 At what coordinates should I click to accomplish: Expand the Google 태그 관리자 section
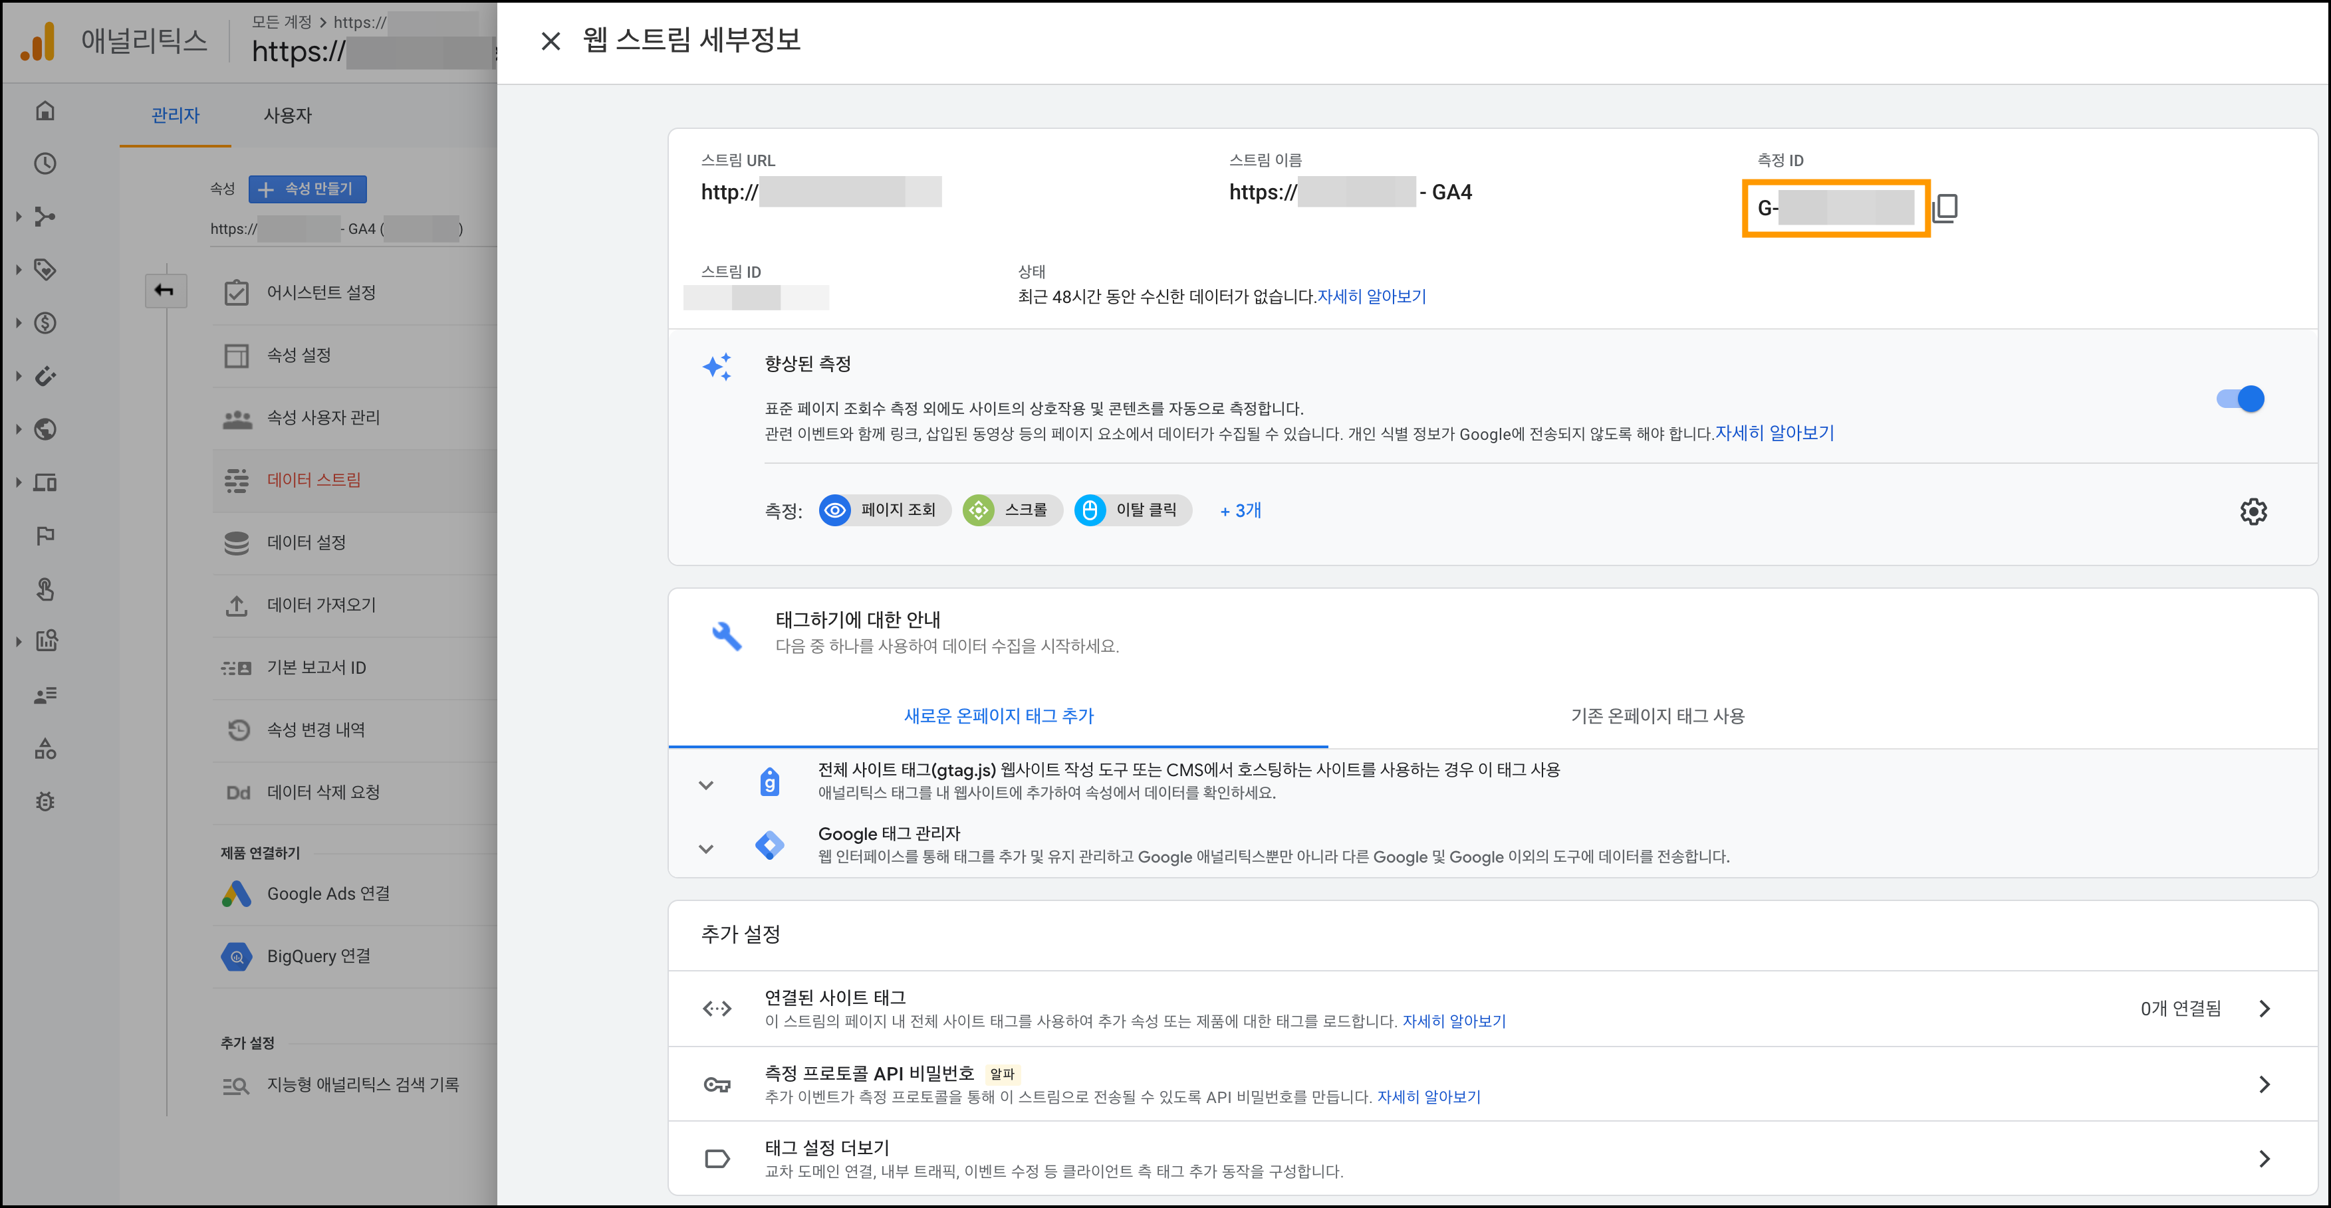click(706, 848)
